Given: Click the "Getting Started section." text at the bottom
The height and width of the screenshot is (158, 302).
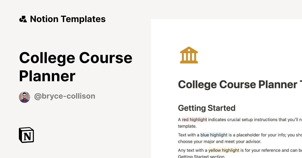Looking at the screenshot, I should coord(201,157).
